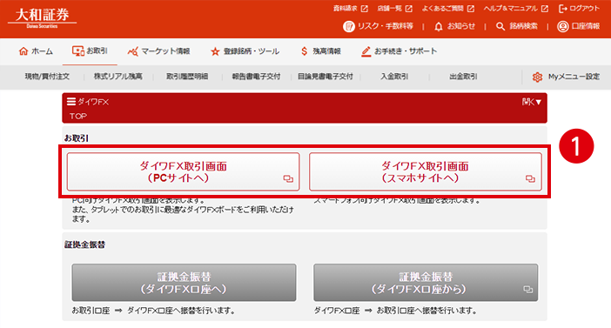Click the お取引 section heading
The image size is (611, 328).
click(x=77, y=138)
